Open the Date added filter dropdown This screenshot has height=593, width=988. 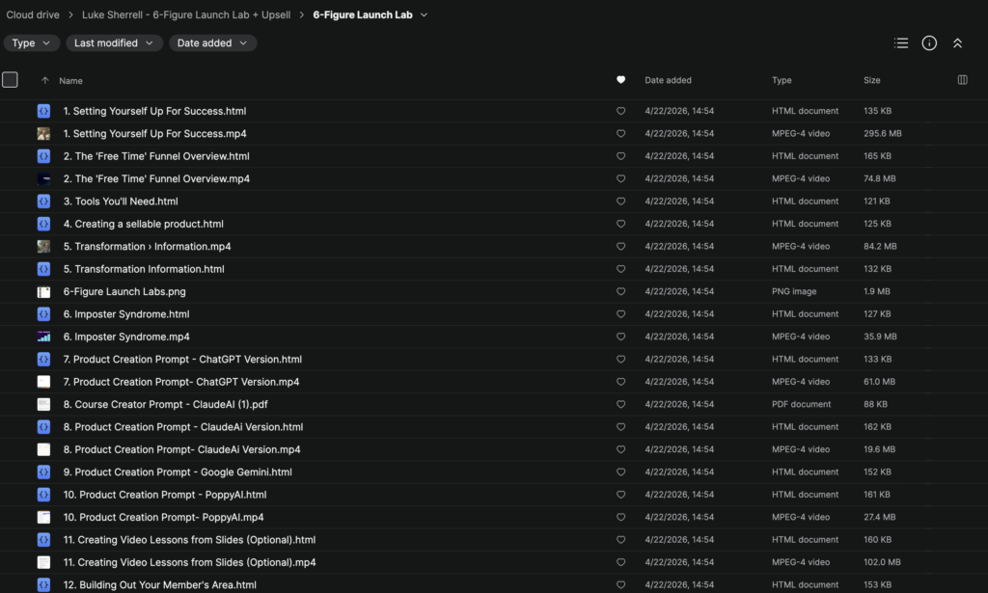click(212, 43)
